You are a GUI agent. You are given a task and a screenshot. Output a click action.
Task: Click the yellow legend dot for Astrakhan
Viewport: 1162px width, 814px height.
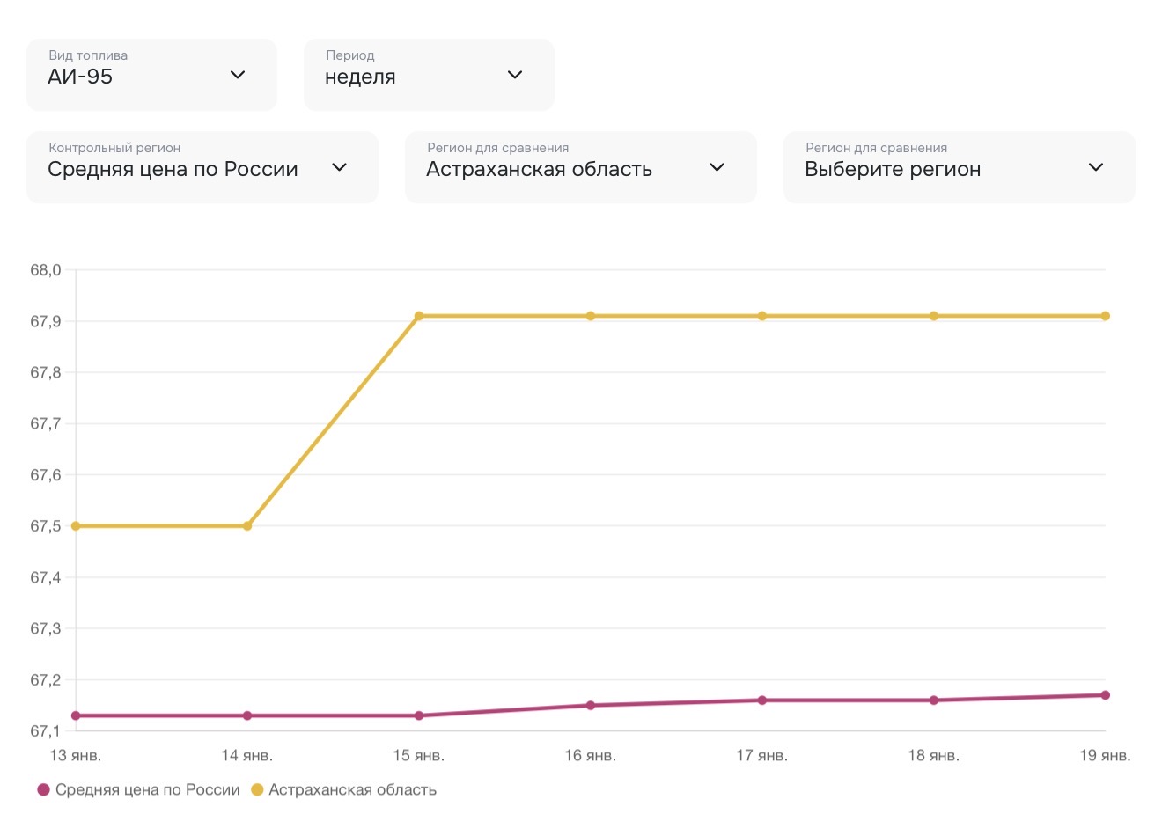click(x=257, y=790)
